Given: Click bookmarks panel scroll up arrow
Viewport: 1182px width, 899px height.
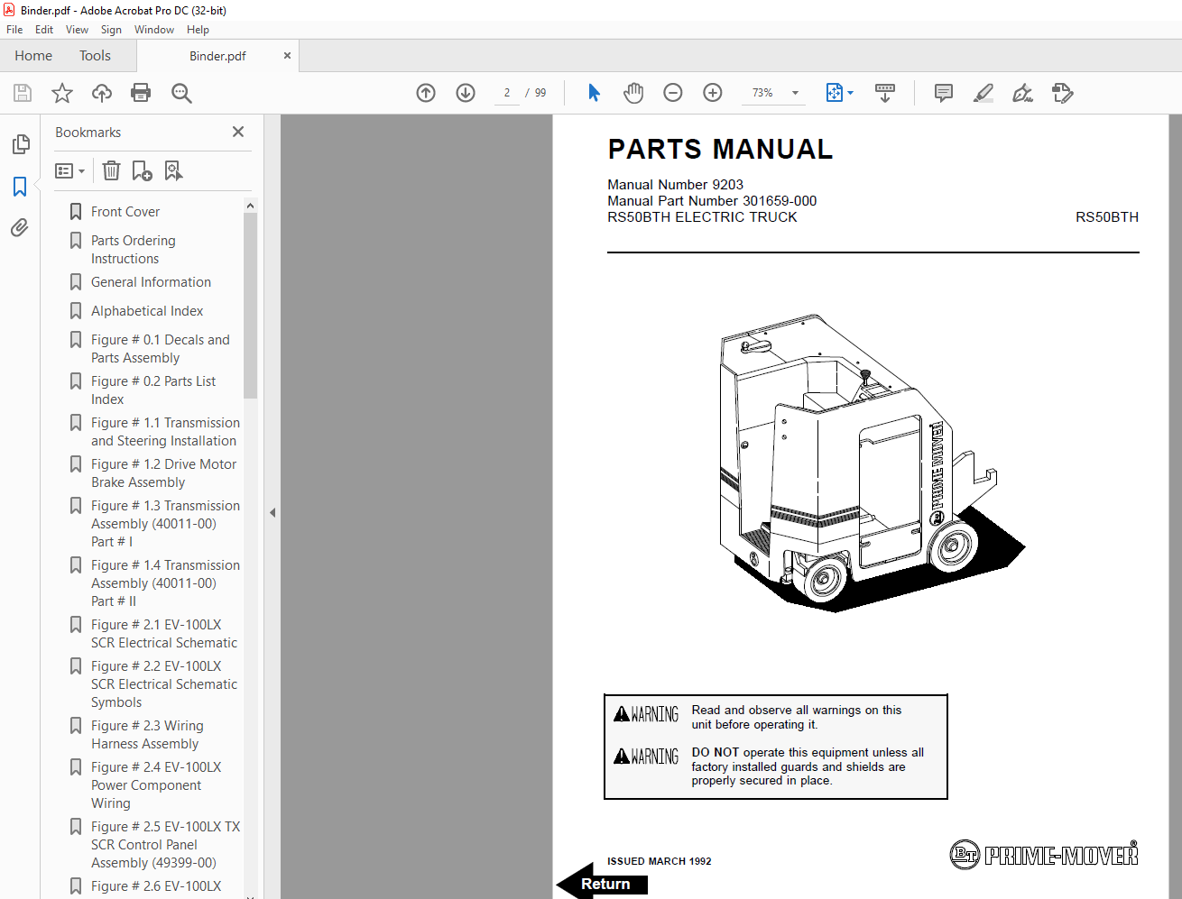Looking at the screenshot, I should coord(250,206).
